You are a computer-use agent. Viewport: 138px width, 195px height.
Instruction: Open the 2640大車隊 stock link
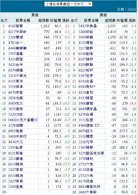(88, 192)
